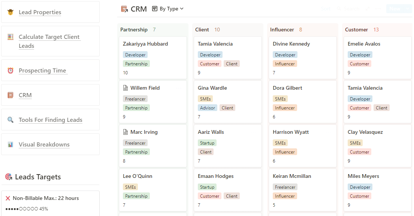
Task: Click the page icon on Marc Irving card
Action: tap(126, 132)
